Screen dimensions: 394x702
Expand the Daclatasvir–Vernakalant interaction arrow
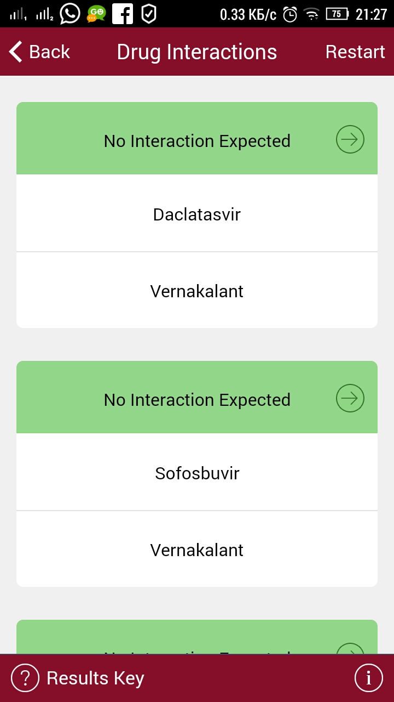pyautogui.click(x=350, y=140)
